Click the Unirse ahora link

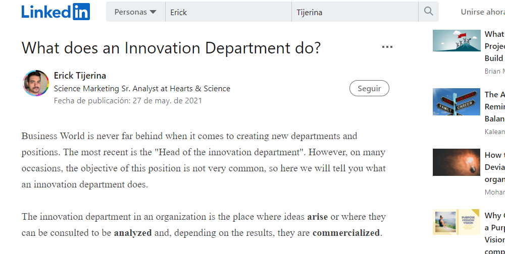coord(482,12)
